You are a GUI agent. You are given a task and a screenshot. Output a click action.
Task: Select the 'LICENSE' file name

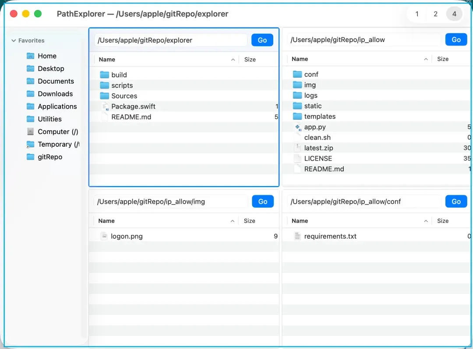318,159
